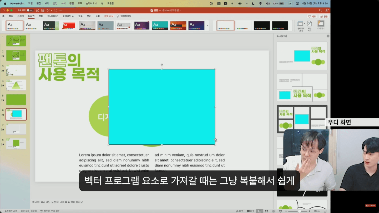Image resolution: width=379 pixels, height=213 pixels.
Task: Click the volume speaker icon in menu bar
Action: coord(268,3)
